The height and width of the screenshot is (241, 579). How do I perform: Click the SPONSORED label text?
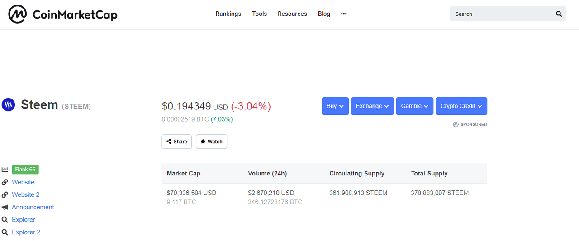coord(474,124)
